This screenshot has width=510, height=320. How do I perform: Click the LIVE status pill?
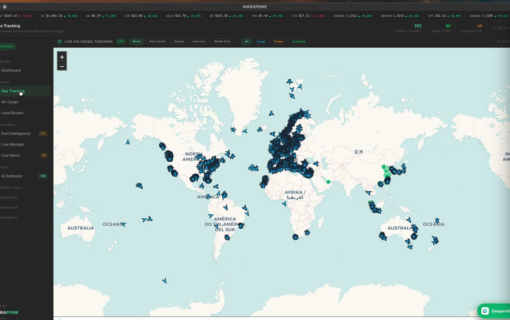click(x=121, y=41)
